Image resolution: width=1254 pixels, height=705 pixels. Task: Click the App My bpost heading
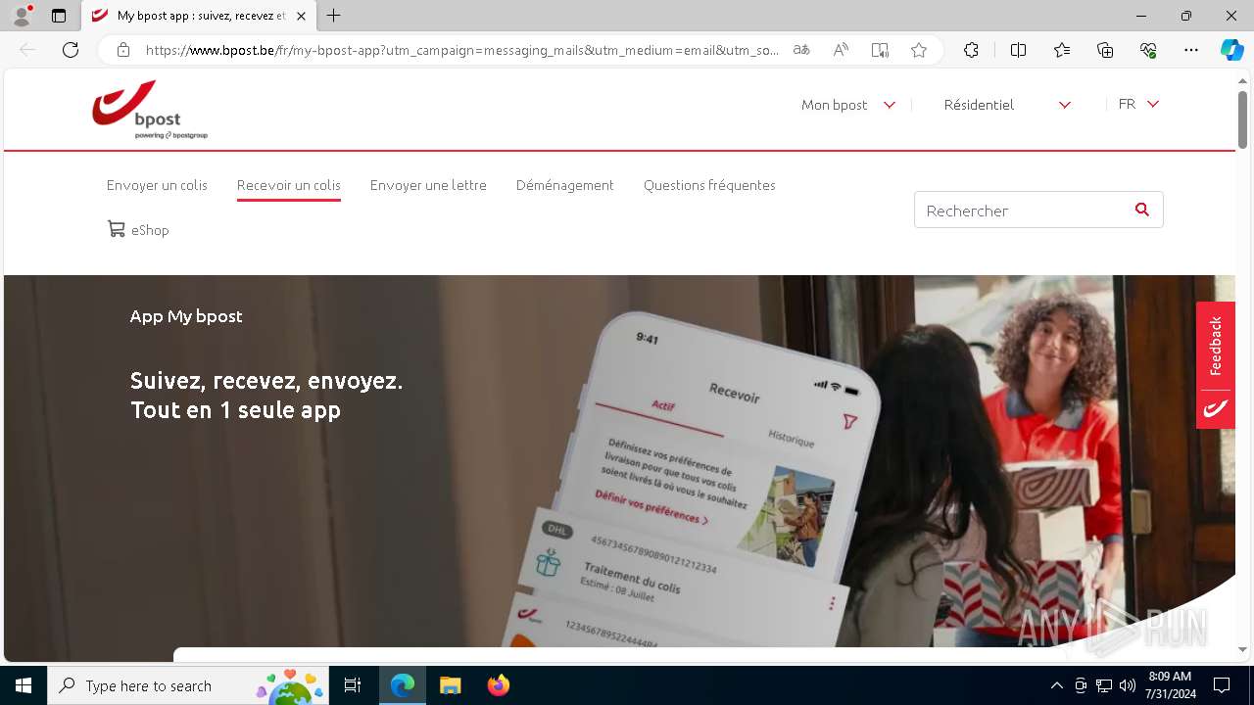click(x=186, y=316)
